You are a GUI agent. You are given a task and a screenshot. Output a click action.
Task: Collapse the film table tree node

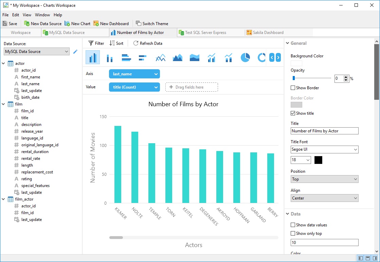coord(3,104)
